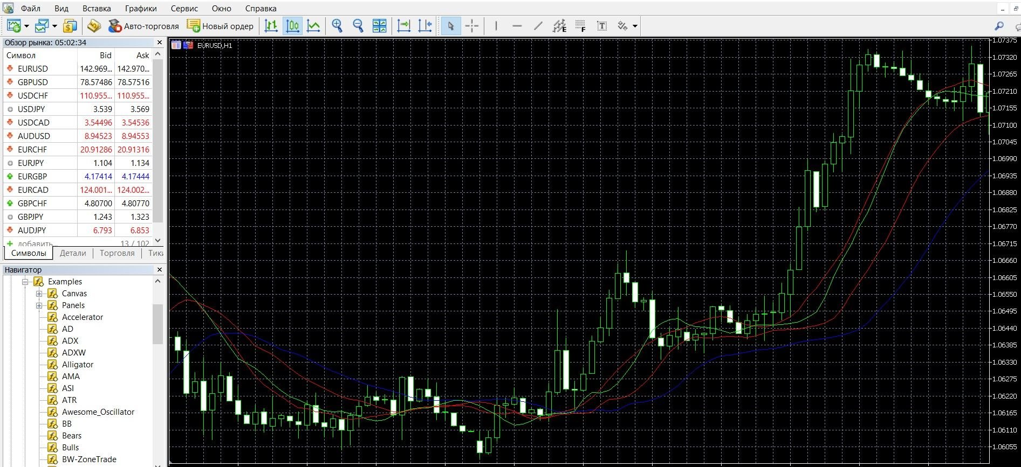The width and height of the screenshot is (1021, 467).
Task: Open the Графики menu
Action: (141, 9)
